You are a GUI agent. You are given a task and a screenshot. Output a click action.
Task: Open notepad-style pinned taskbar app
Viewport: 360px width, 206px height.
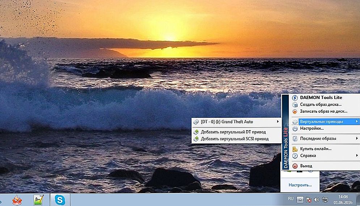coord(38,200)
